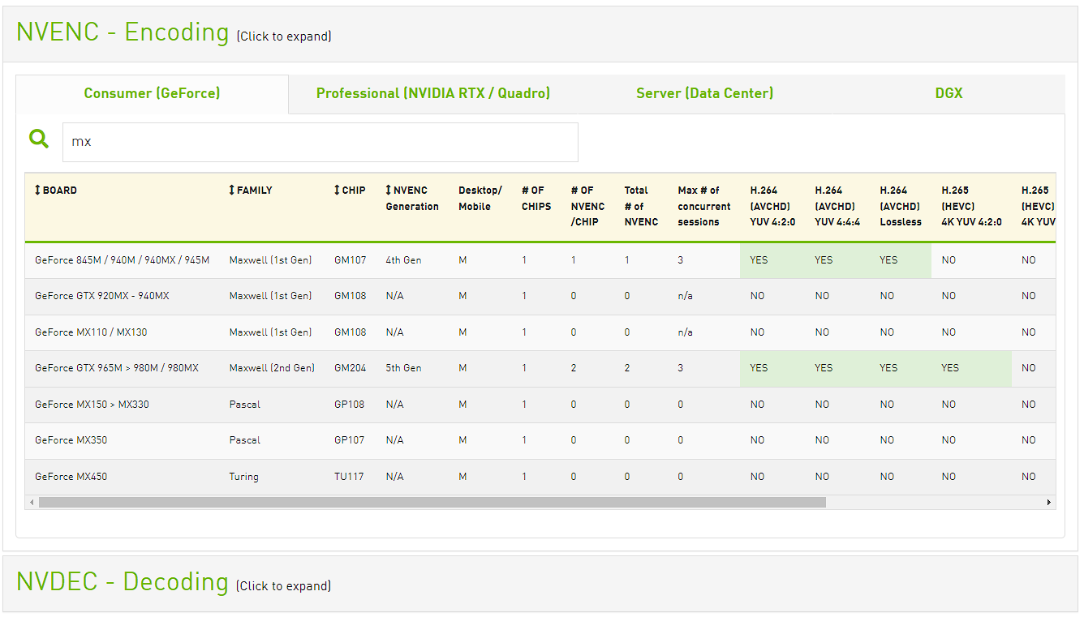This screenshot has height=617, width=1084.
Task: Select the GeForce MX110 / MX130 row
Action: click(540, 332)
